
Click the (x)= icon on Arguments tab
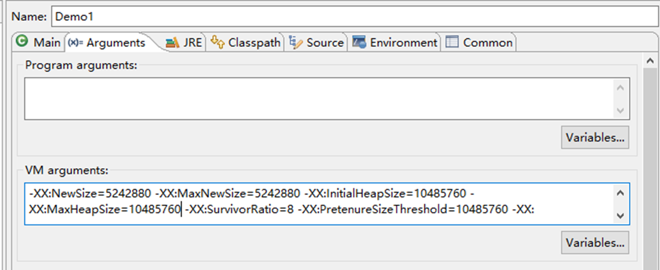76,43
